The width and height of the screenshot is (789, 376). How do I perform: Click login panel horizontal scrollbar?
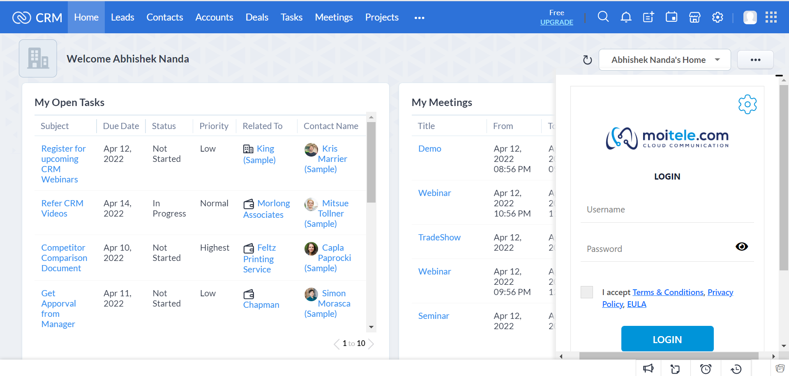(669, 356)
